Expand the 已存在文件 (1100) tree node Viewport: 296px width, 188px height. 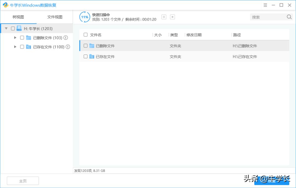coord(15,47)
